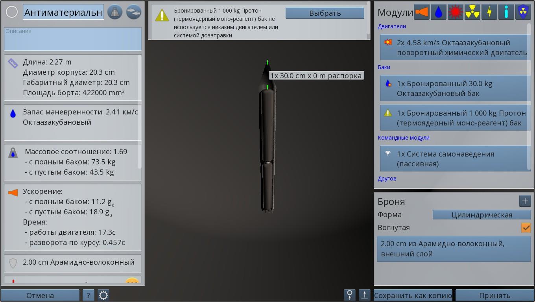Select the Октаазакубановый поворотный химический двигатель module
This screenshot has height=302, width=535.
click(455, 48)
